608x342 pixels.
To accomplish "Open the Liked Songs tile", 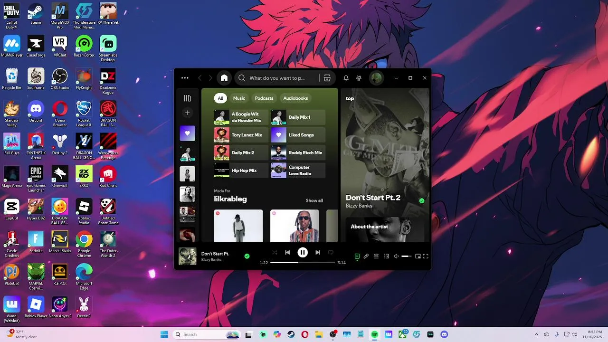I will tap(298, 135).
